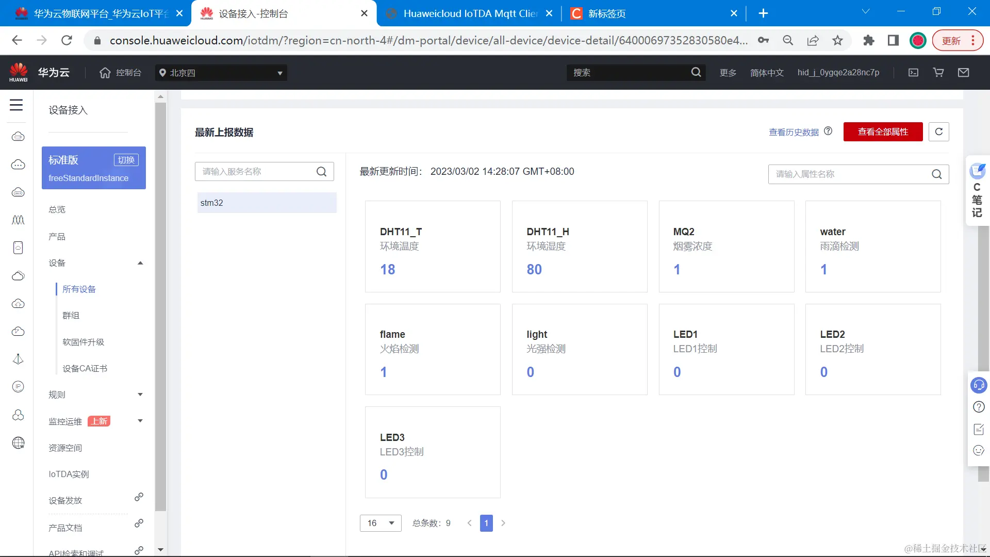Open the cloud shell terminal icon

pos(913,73)
